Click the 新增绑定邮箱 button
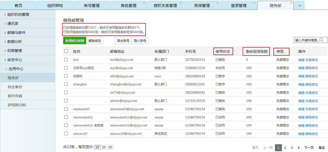 74,40
